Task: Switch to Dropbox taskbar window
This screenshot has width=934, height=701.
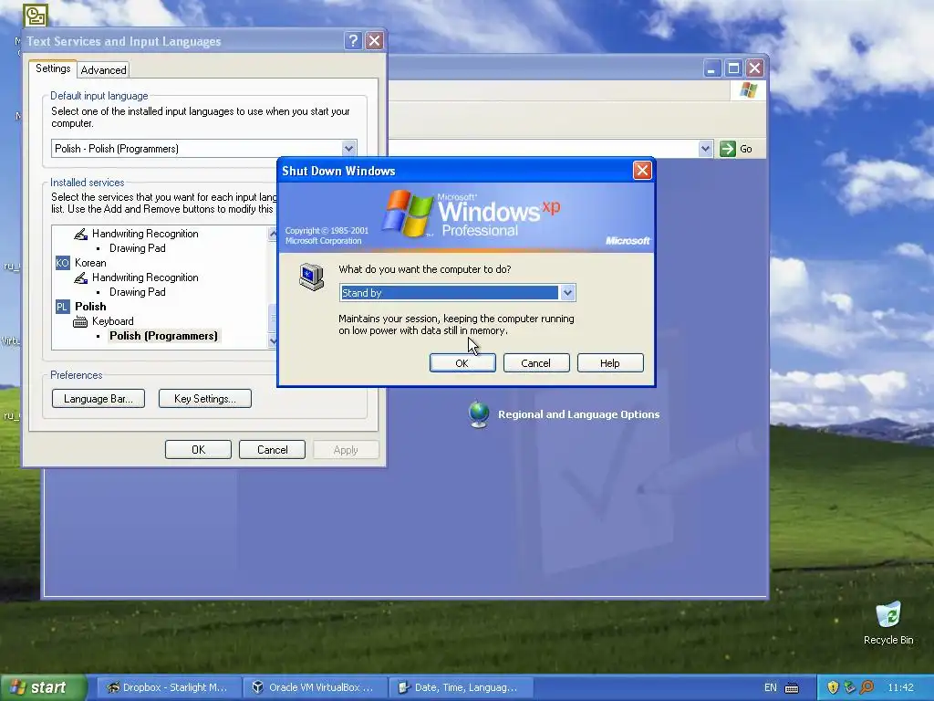Action: pos(169,687)
